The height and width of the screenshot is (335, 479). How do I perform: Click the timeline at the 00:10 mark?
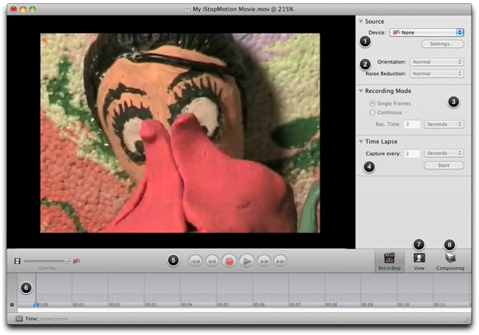click(x=403, y=304)
